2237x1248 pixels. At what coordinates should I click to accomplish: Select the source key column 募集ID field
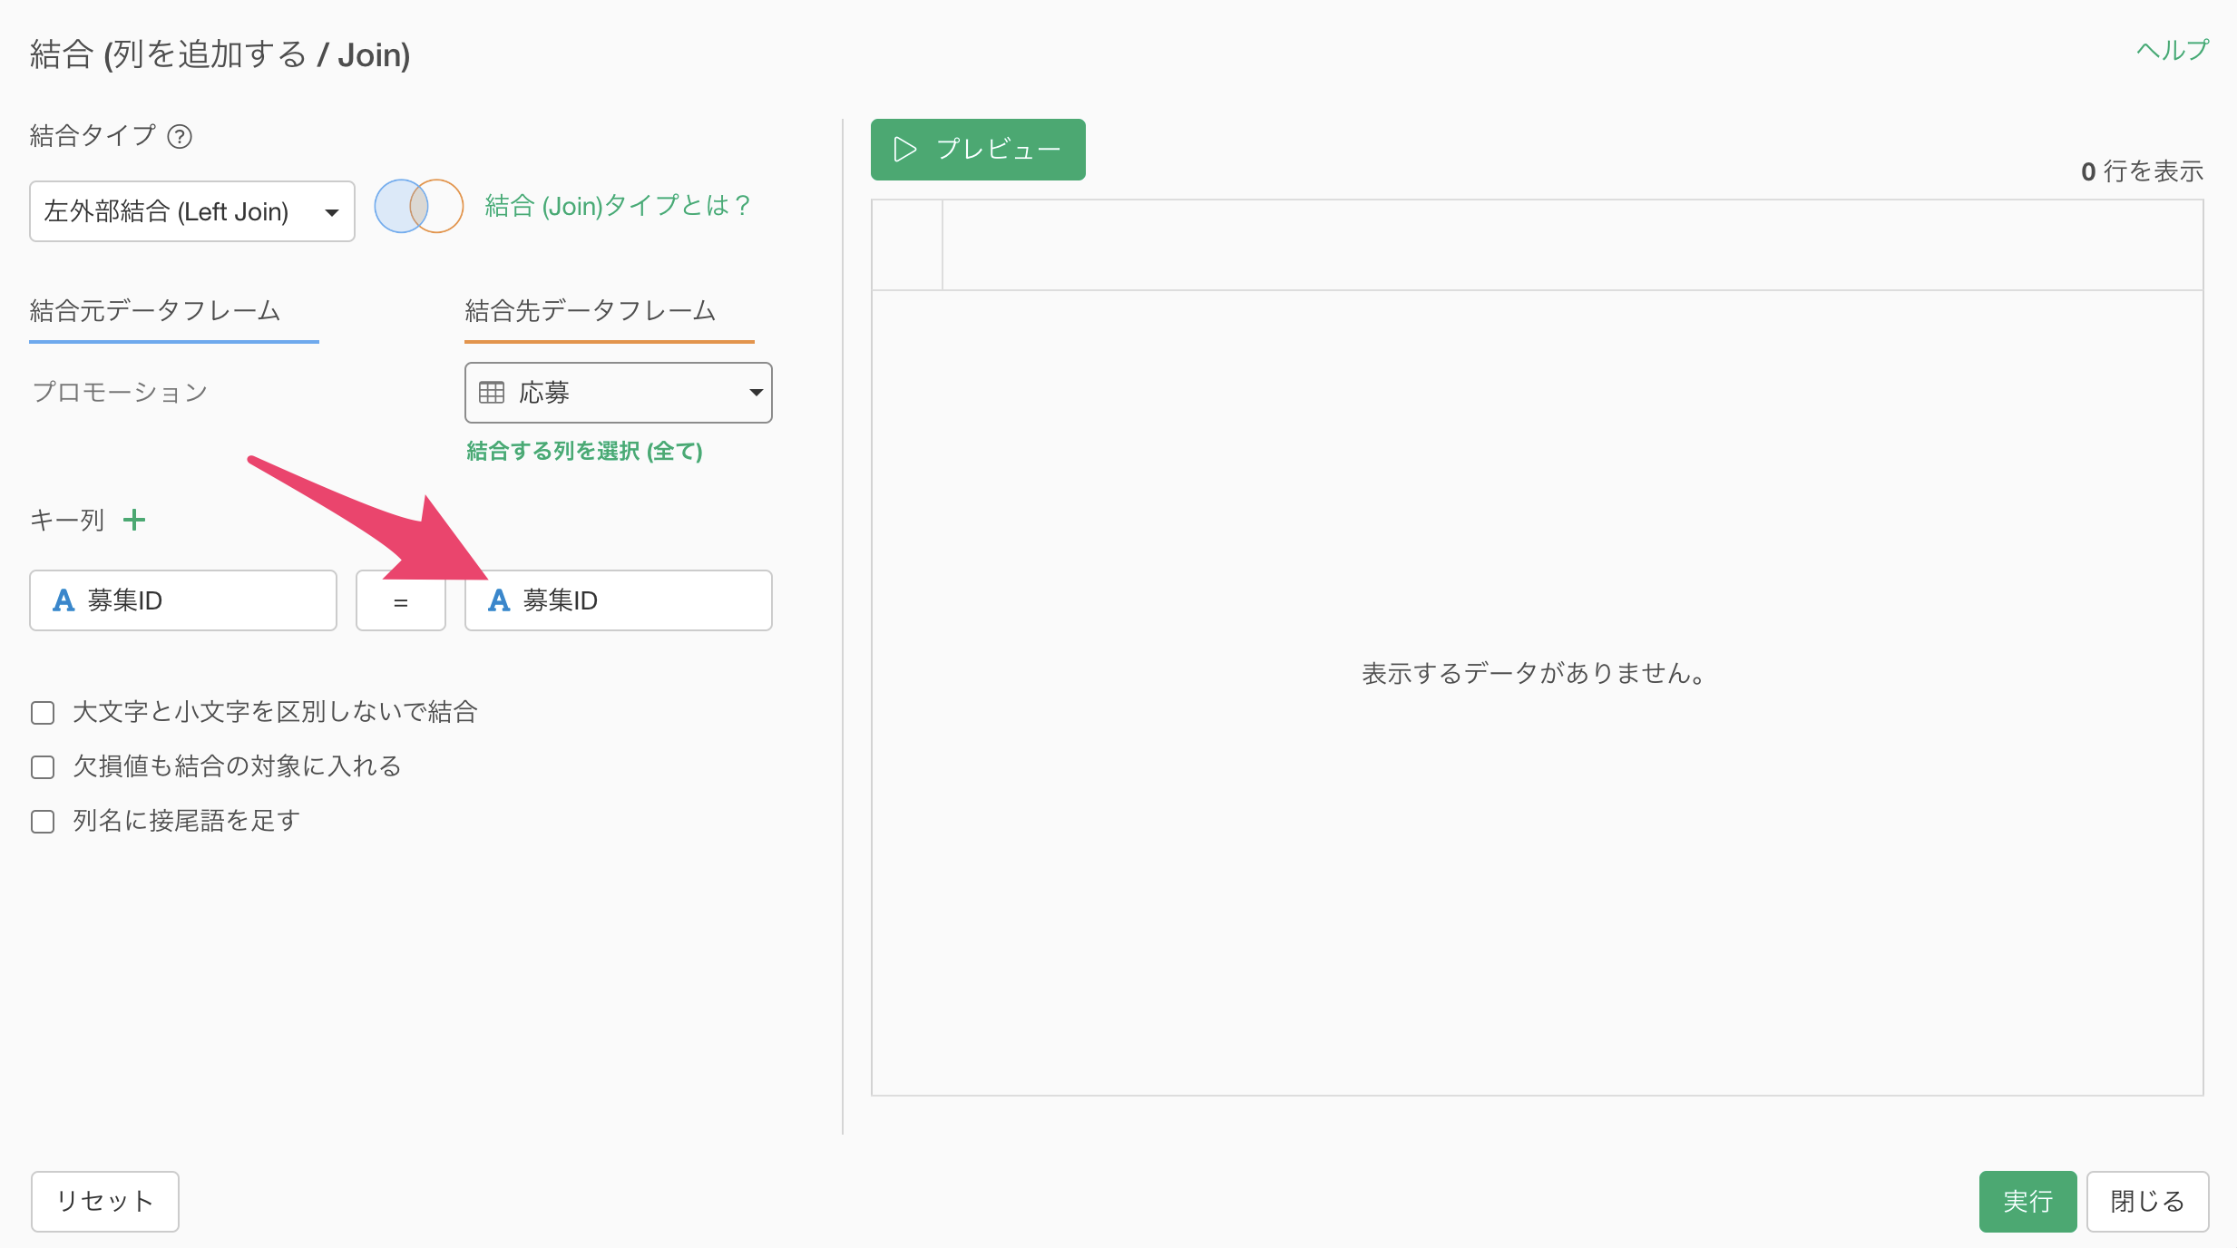click(x=183, y=600)
